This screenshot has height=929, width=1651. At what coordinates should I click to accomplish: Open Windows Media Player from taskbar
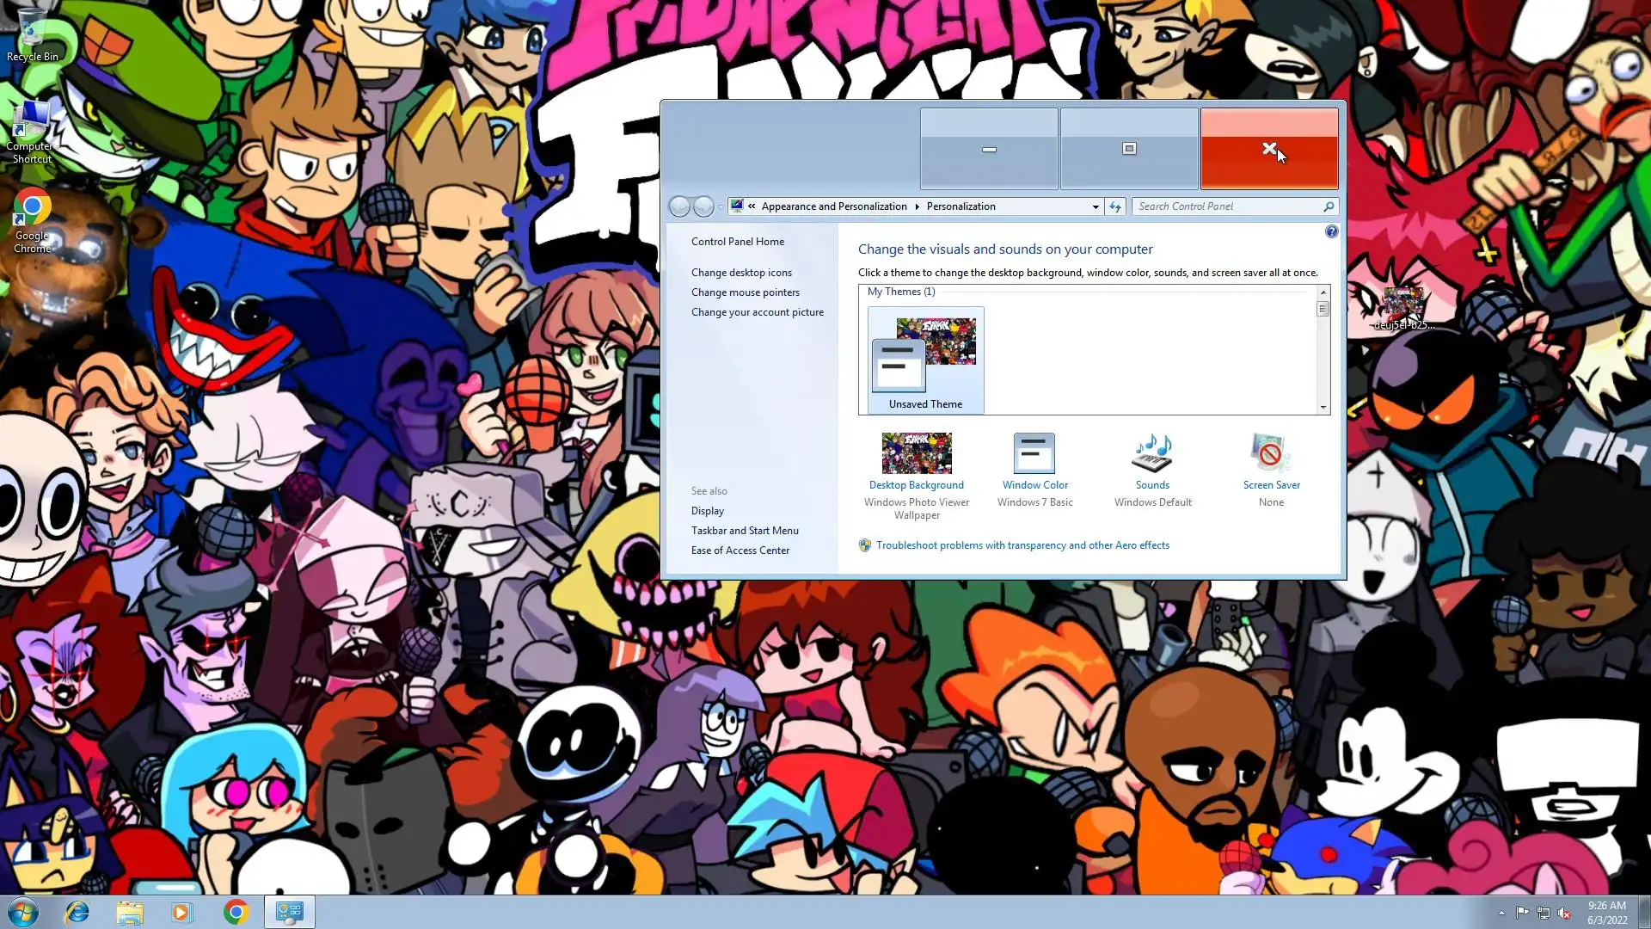coord(181,912)
